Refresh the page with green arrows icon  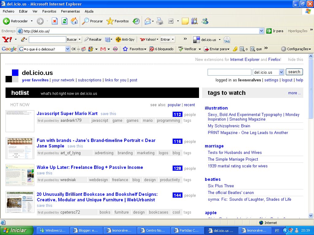click(x=64, y=21)
